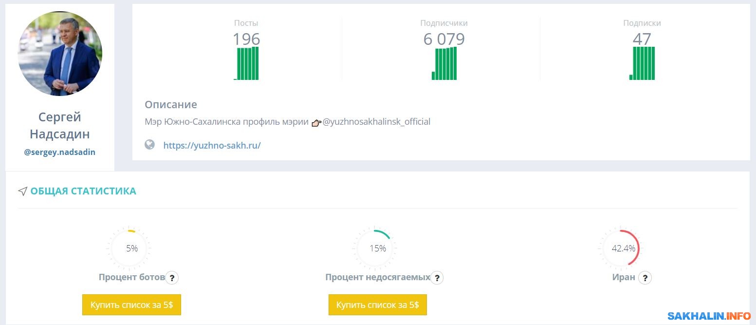Screen dimensions: 756x325
Task: Open the https://yuzhno-sakh.ru/ link
Action: click(212, 145)
